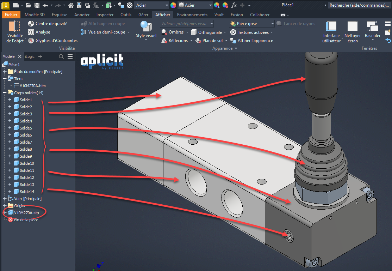Open the Analyse visibility tool
392x271 pixels.
31,32
